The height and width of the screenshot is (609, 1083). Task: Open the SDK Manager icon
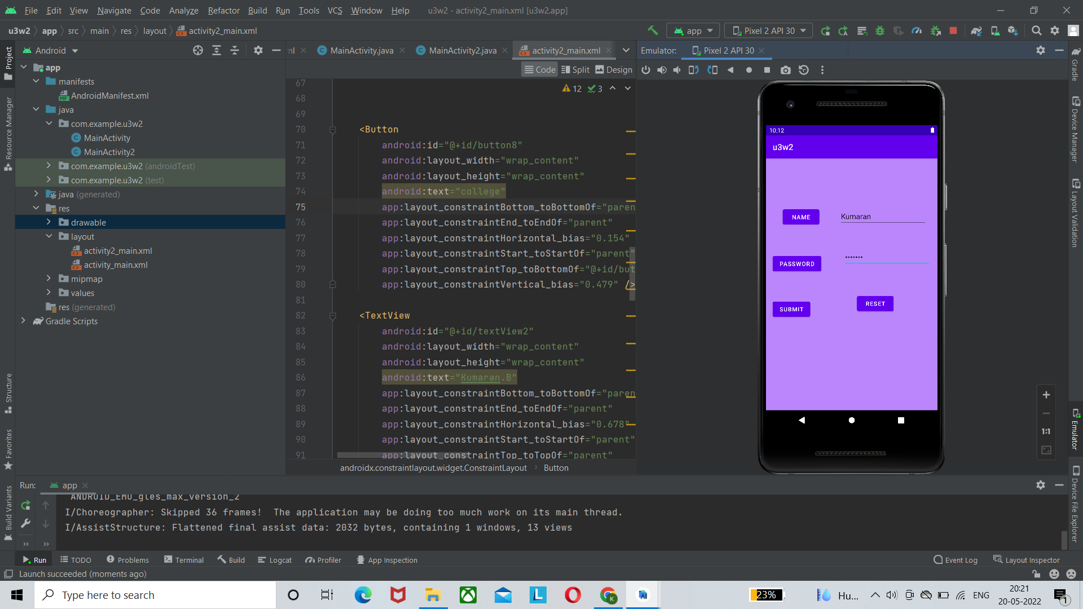click(1013, 30)
